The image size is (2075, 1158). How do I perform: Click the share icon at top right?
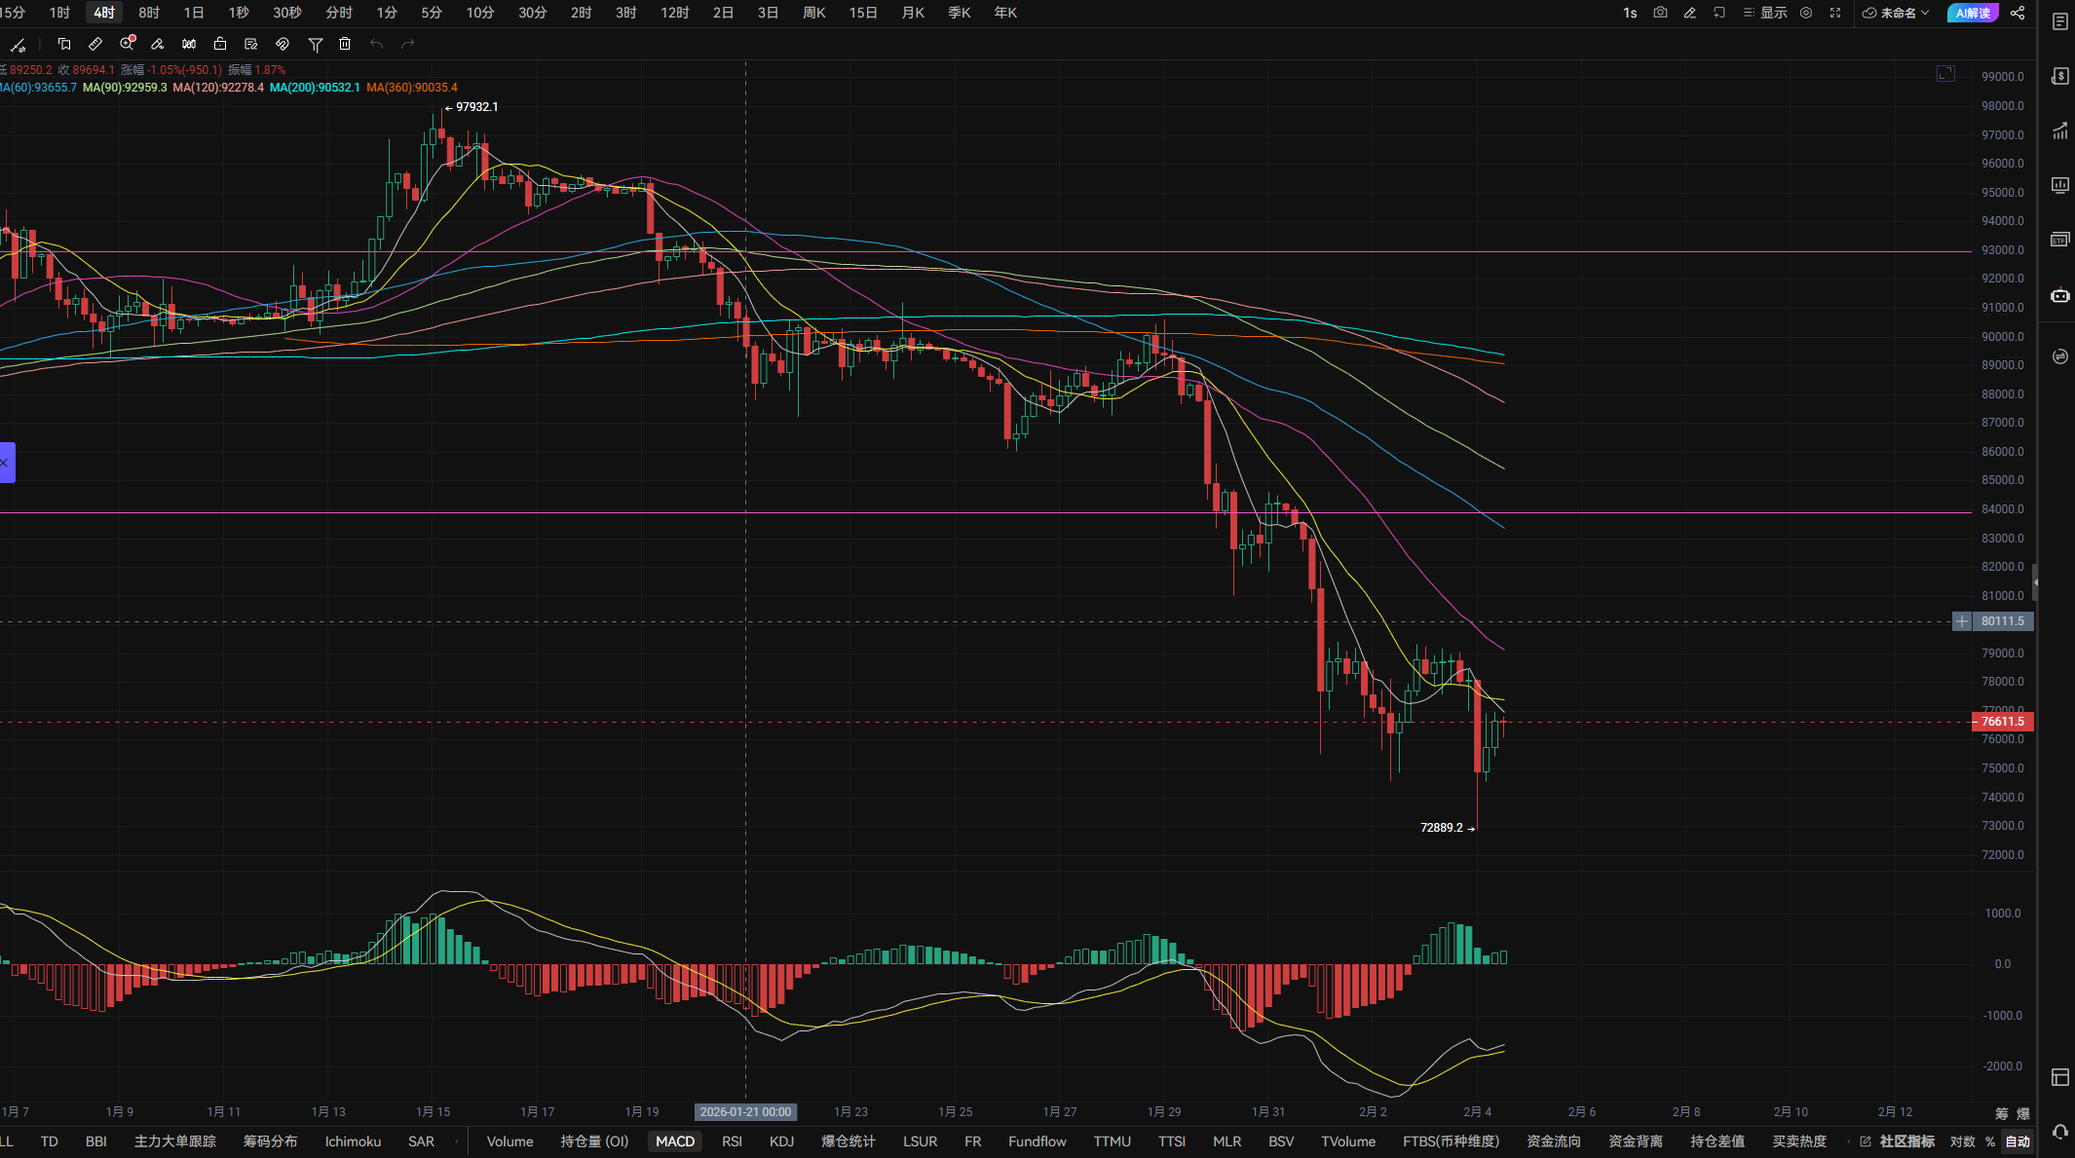click(x=2018, y=13)
